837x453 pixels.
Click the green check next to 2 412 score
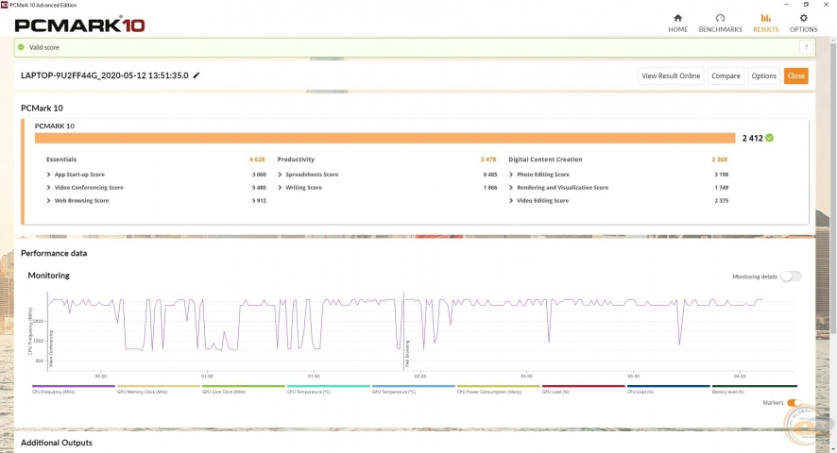coord(769,138)
